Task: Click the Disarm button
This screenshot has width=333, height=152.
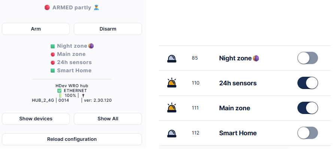Action: [x=108, y=29]
